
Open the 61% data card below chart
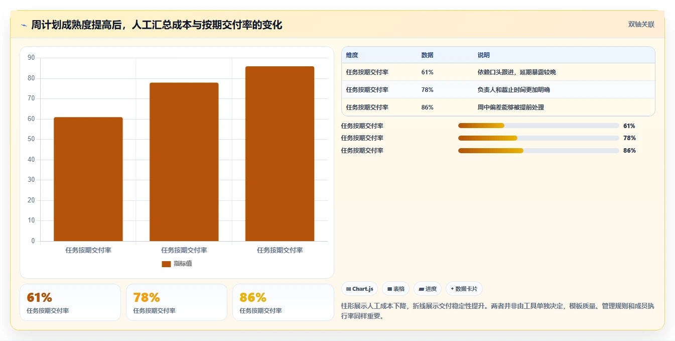70,302
